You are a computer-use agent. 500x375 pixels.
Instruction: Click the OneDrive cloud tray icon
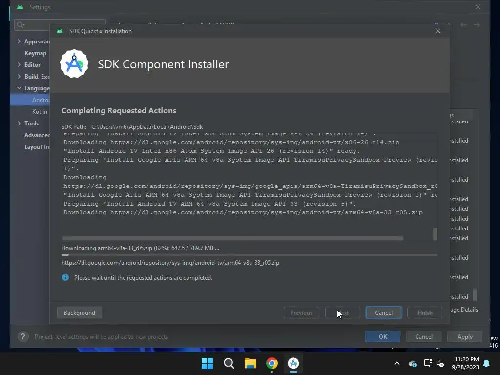[x=412, y=363]
